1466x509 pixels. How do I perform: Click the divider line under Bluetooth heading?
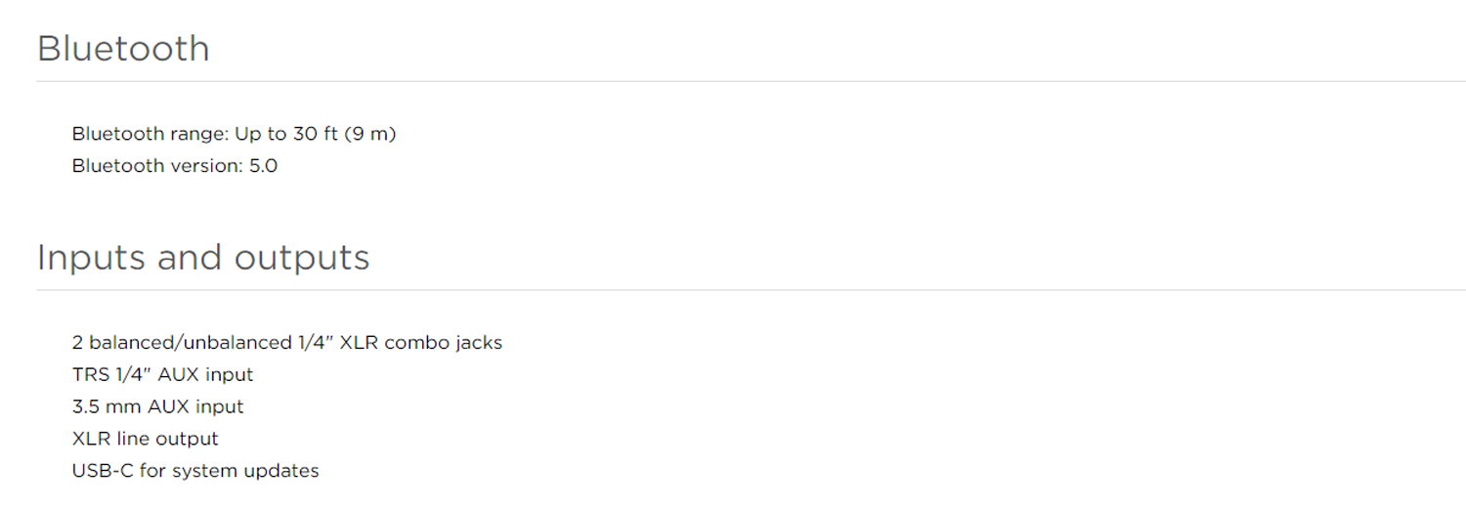[752, 81]
